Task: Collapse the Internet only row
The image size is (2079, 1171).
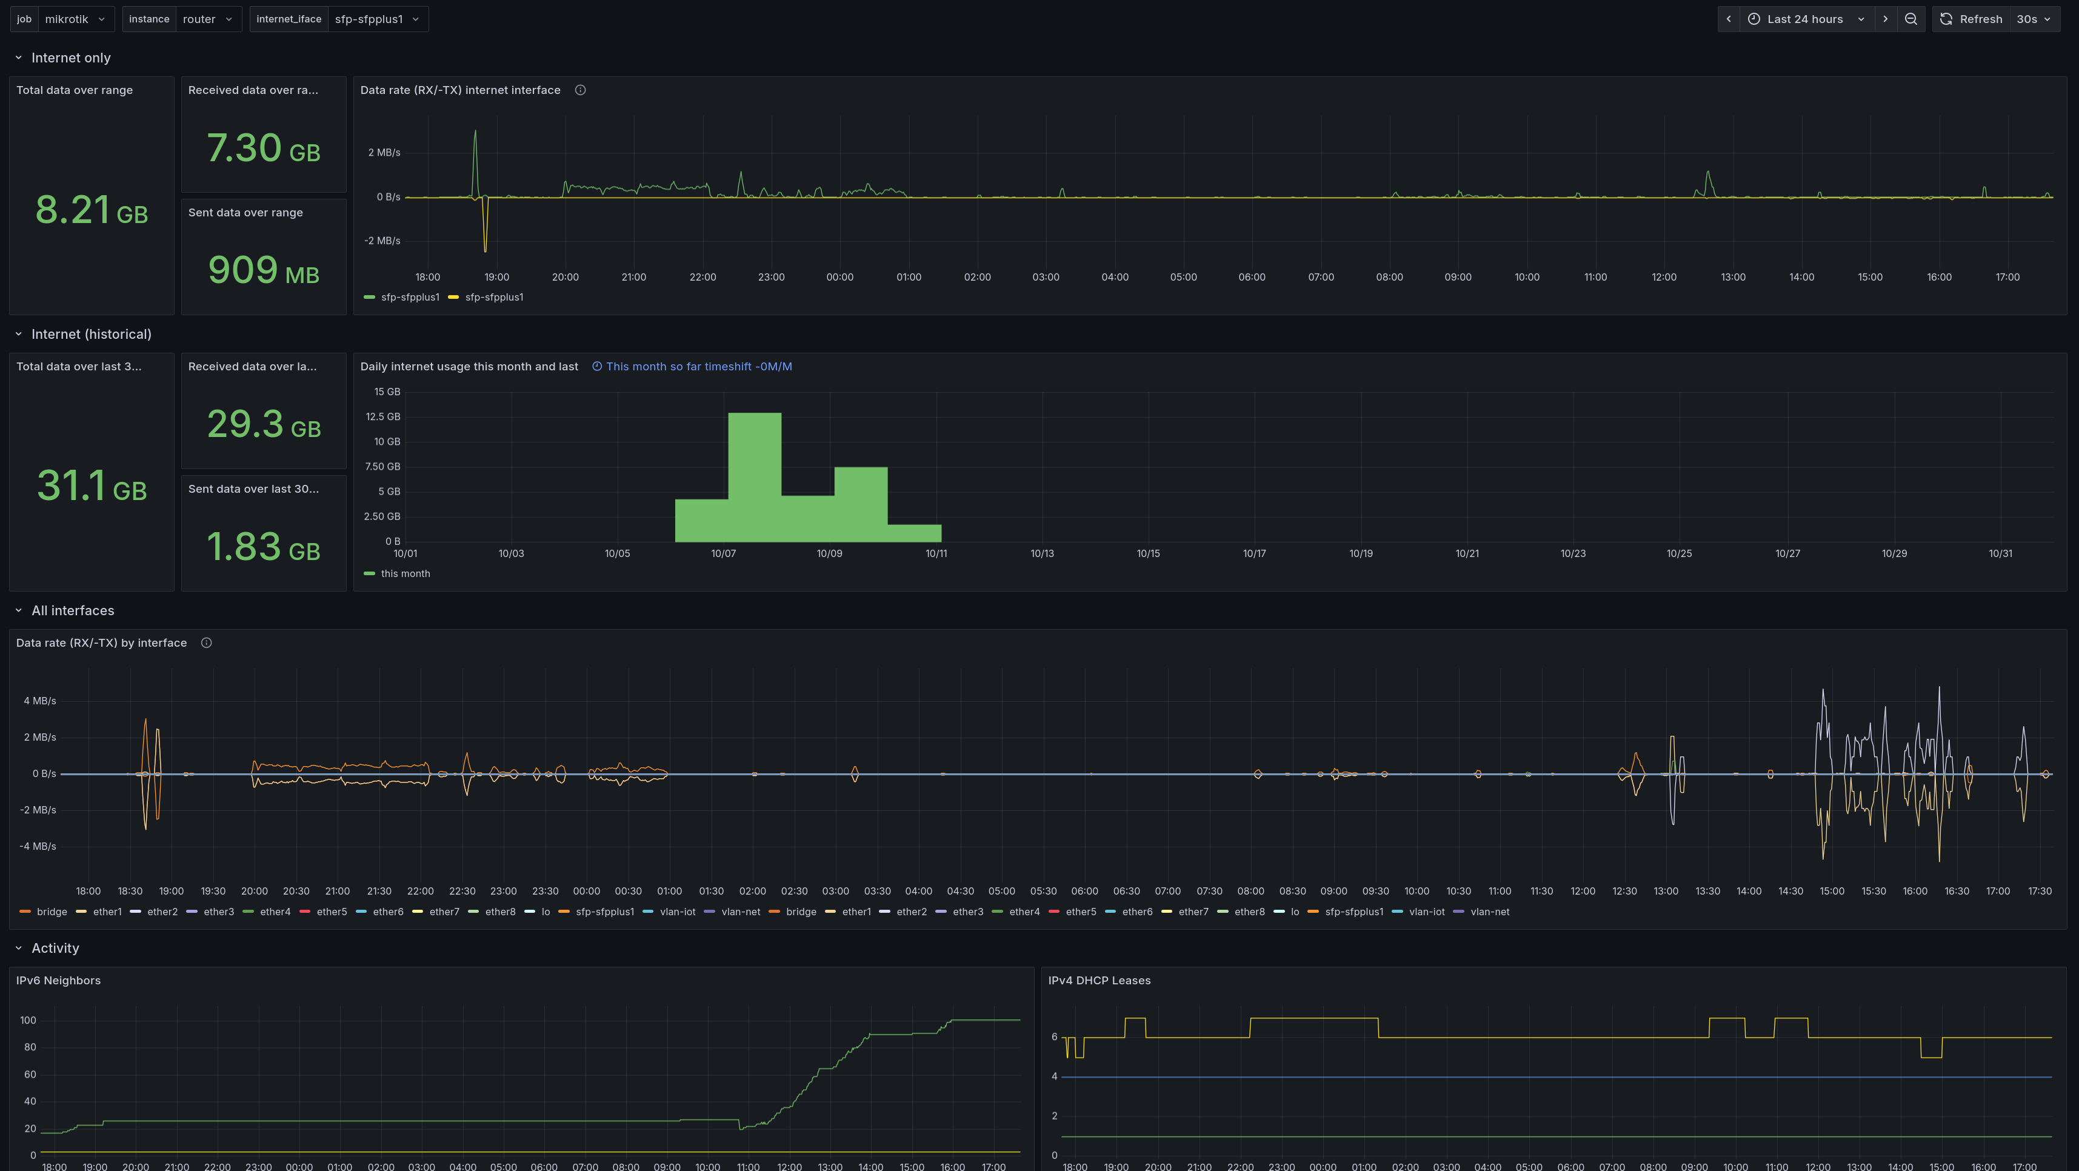Action: (19, 58)
